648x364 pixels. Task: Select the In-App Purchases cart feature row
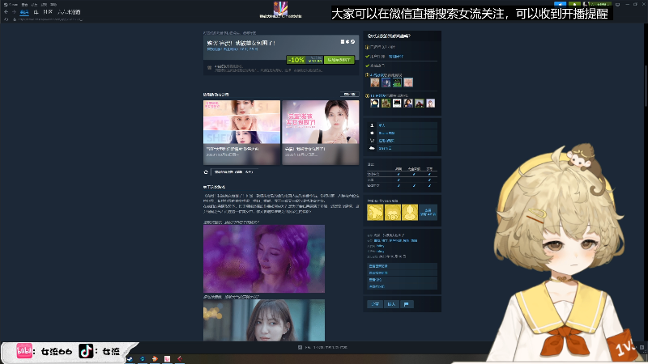(402, 141)
